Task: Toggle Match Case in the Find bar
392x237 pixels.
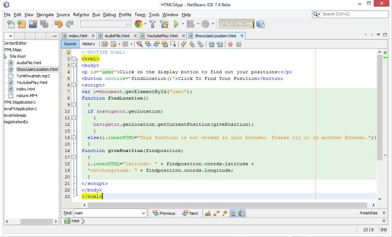Action: point(208,213)
